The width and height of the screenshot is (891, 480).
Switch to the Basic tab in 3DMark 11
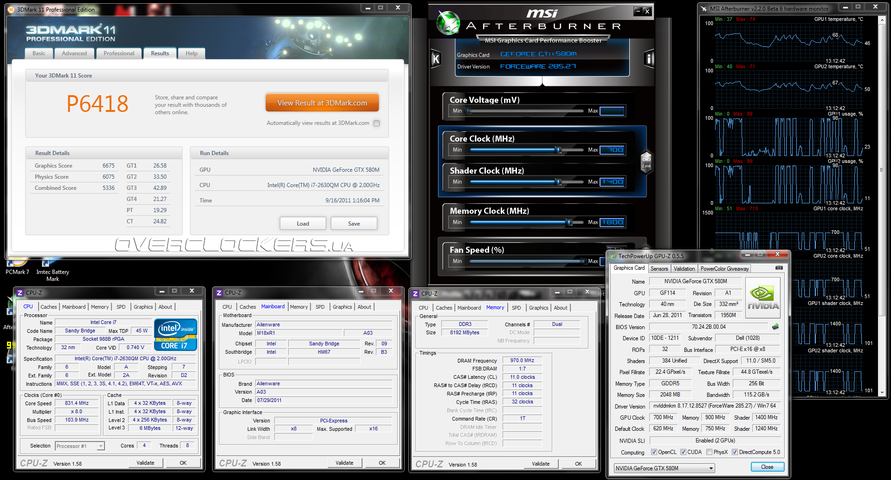click(x=39, y=53)
